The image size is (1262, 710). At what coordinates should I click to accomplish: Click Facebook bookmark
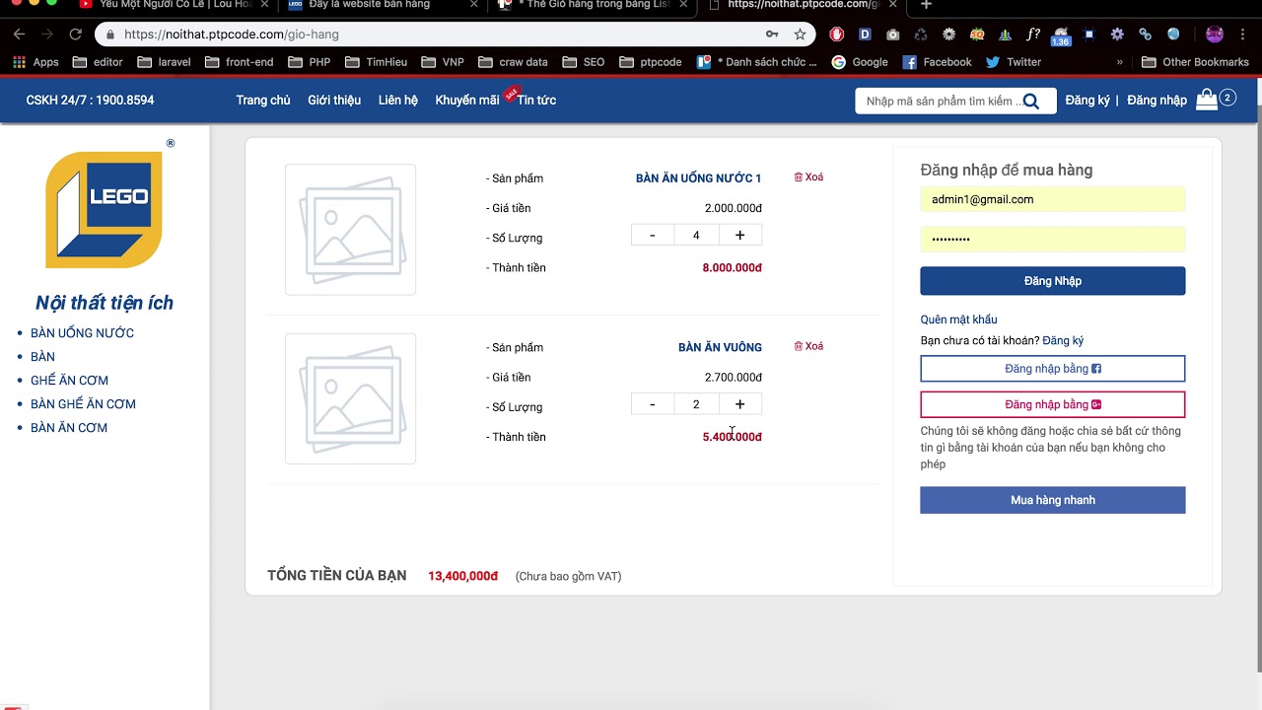937,62
